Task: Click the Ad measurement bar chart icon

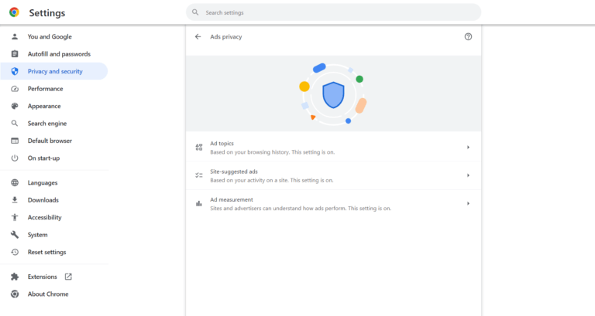Action: coord(199,204)
